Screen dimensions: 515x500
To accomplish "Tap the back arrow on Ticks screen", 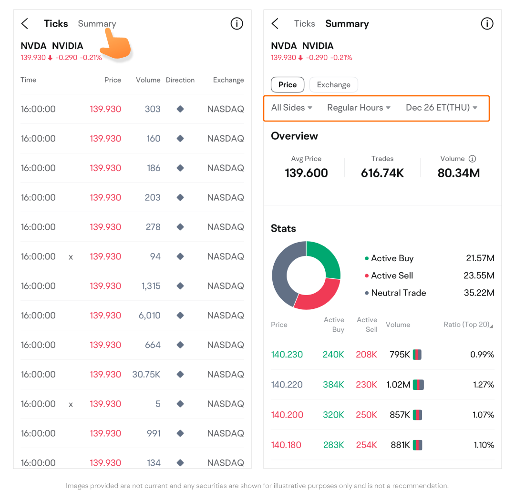I will (25, 24).
